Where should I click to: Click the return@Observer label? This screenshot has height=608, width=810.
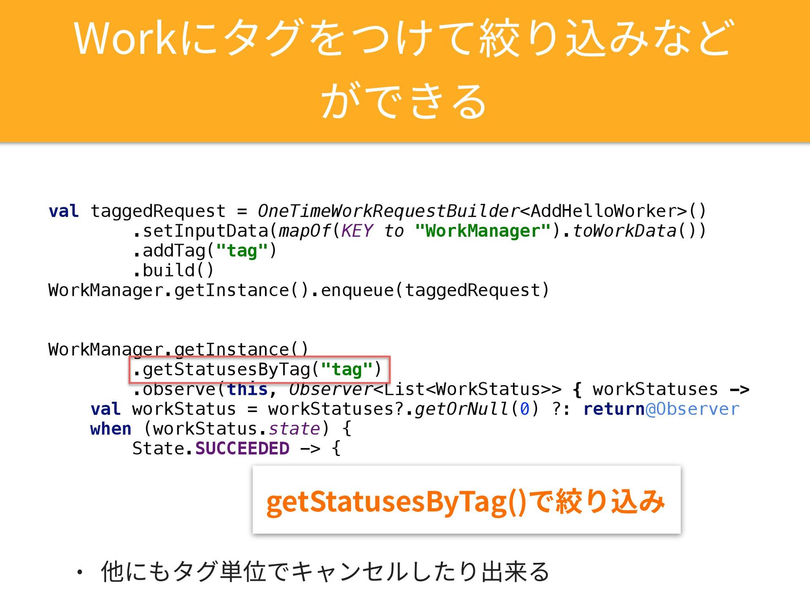coord(661,409)
